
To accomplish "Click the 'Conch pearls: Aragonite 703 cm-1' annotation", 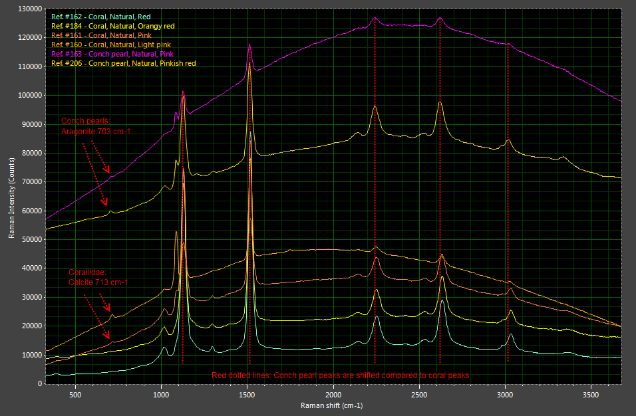I will tap(96, 126).
